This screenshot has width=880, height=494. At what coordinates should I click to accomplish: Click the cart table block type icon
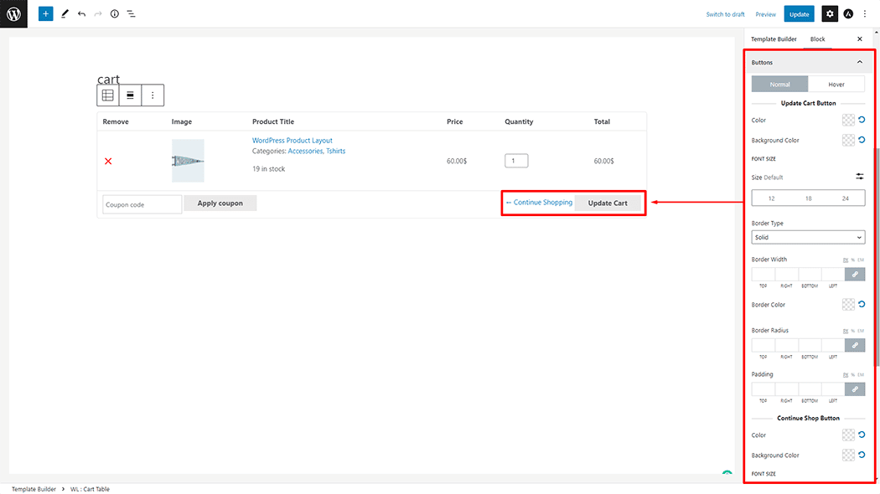click(x=108, y=95)
